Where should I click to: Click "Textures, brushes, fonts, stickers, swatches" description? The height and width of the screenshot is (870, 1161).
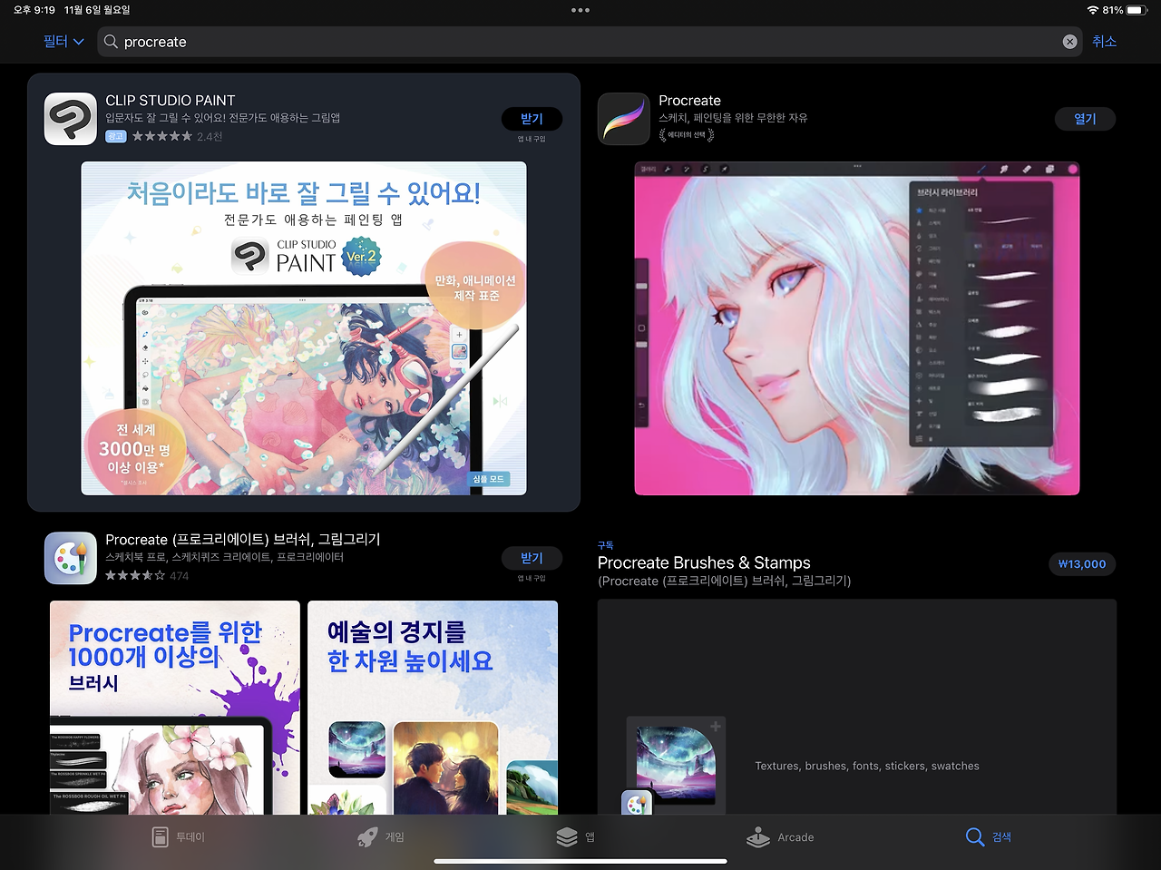click(867, 766)
